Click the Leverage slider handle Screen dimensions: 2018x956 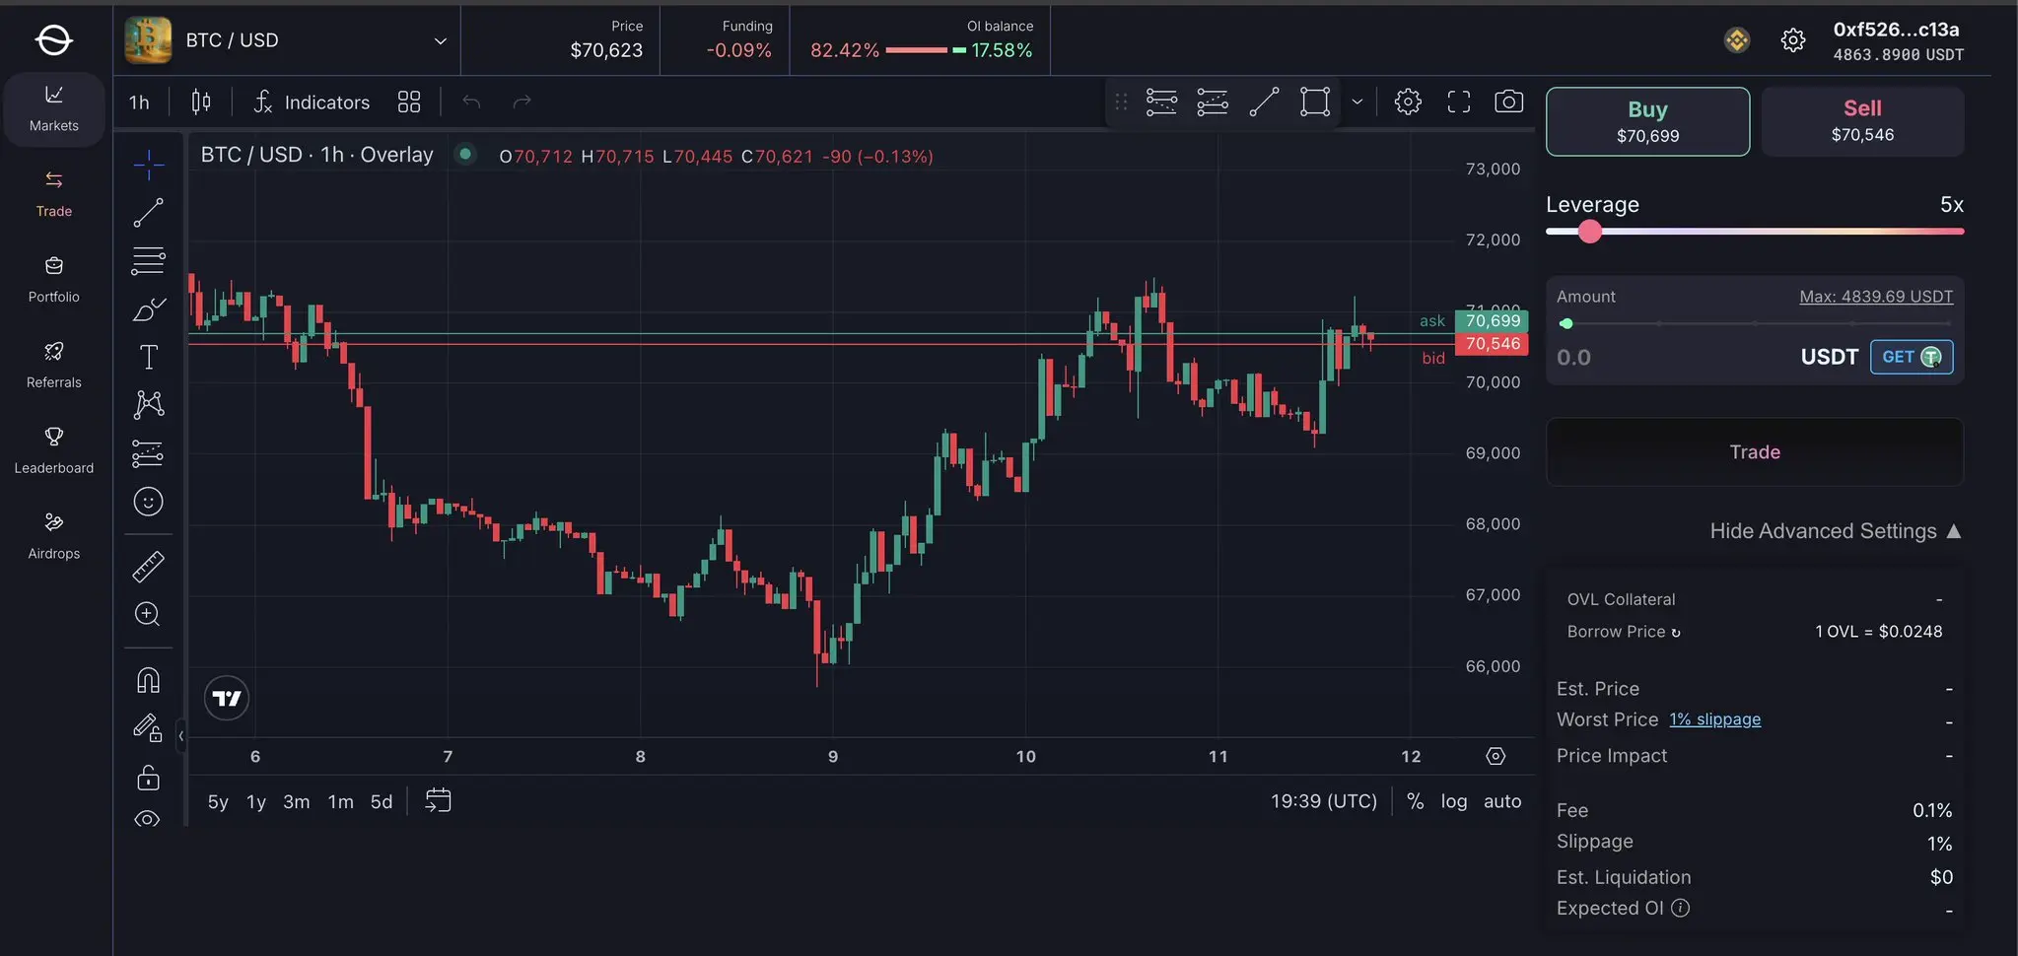1589,232
